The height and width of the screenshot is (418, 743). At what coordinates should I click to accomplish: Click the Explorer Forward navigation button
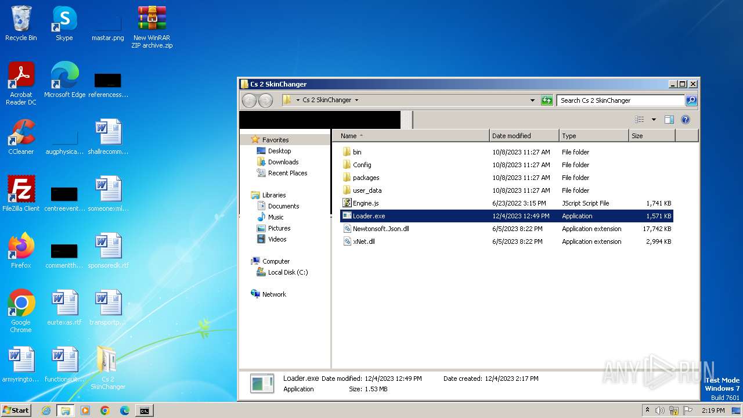(265, 100)
